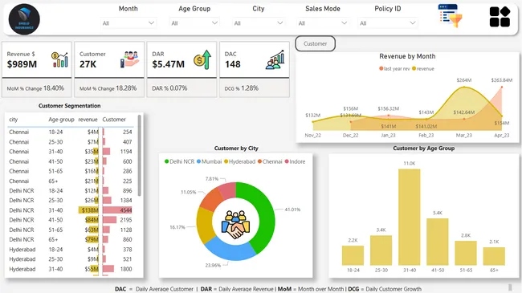The image size is (522, 293).
Task: Select Delhi NCR legend marker
Action: (x=167, y=161)
